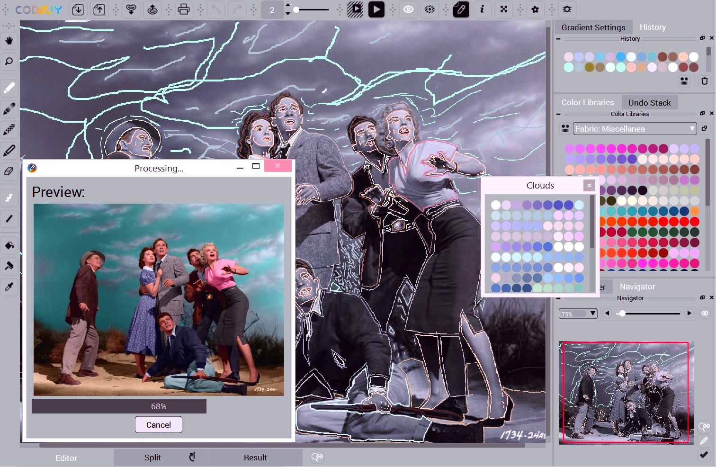Select the eyedropper color picker tool
This screenshot has height=467, width=716.
click(x=9, y=287)
